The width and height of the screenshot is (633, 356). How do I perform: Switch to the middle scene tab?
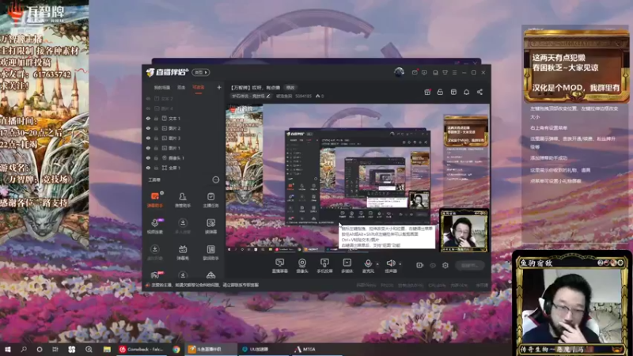pos(181,88)
